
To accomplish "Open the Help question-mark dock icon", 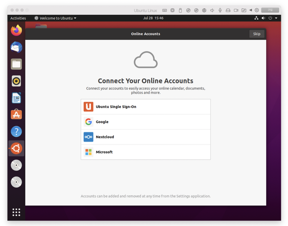I will point(16,131).
